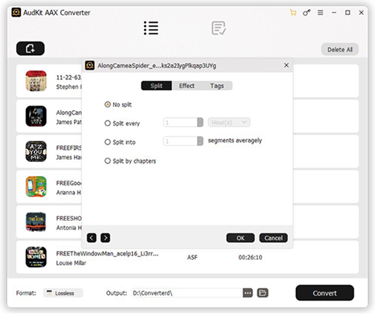
Task: Click the Cancel button
Action: pos(273,238)
